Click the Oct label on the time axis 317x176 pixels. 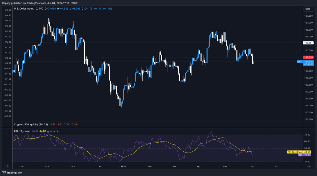click(x=47, y=166)
